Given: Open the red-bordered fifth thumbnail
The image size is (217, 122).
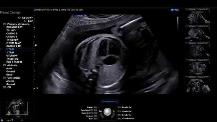Looking at the screenshot, I should (x=197, y=84).
